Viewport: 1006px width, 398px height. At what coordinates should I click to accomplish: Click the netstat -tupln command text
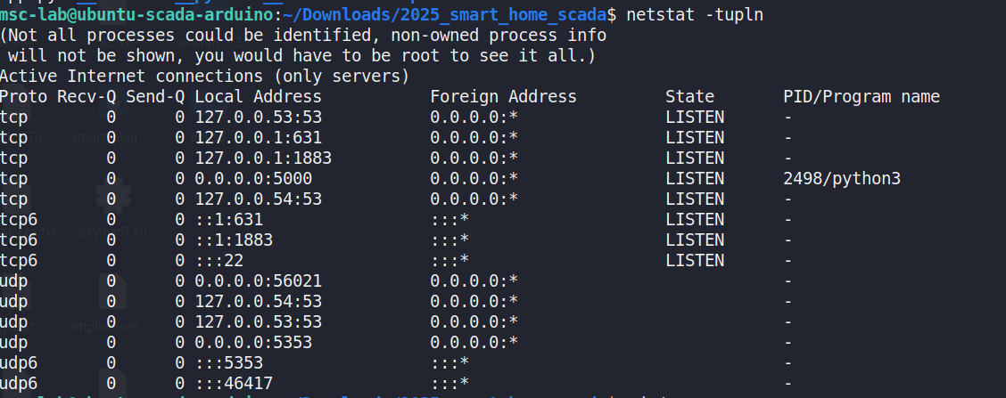coord(695,14)
